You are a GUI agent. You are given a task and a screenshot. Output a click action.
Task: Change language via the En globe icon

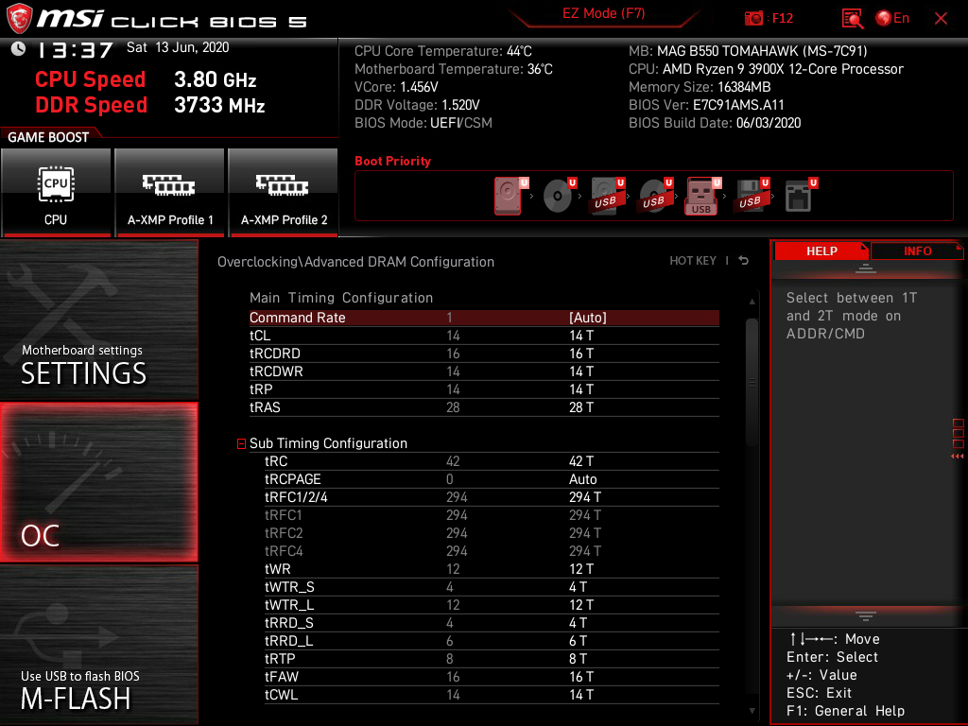[x=892, y=19]
